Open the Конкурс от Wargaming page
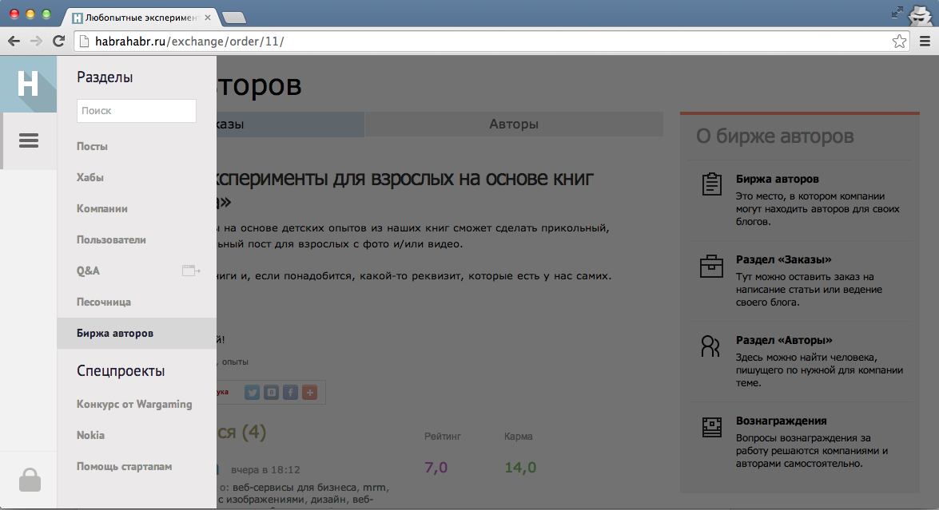 (134, 404)
